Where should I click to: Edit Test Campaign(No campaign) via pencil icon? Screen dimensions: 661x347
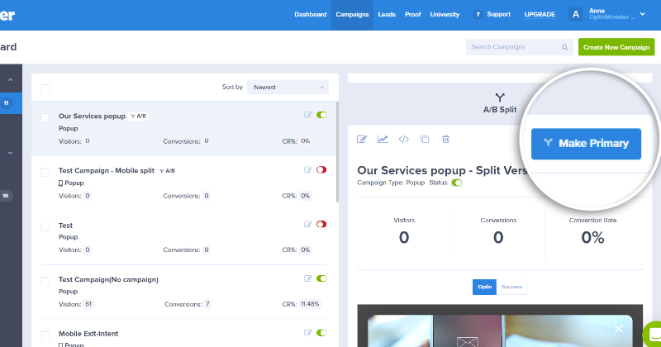tap(307, 278)
